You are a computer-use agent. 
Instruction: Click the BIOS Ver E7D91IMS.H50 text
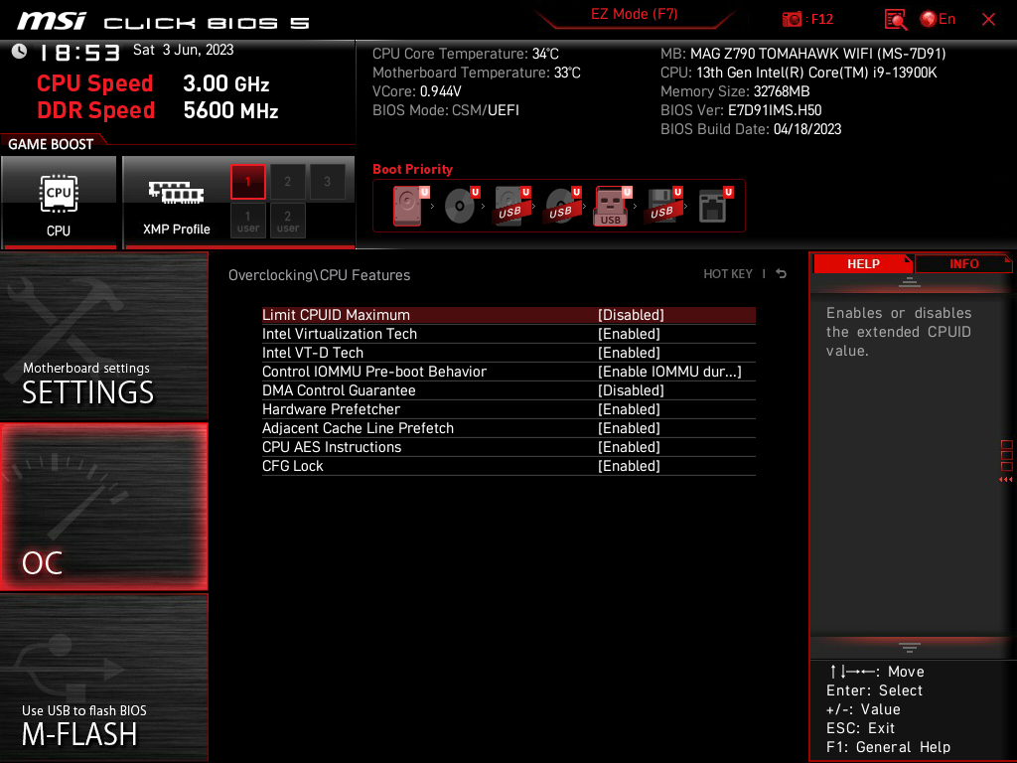741,110
